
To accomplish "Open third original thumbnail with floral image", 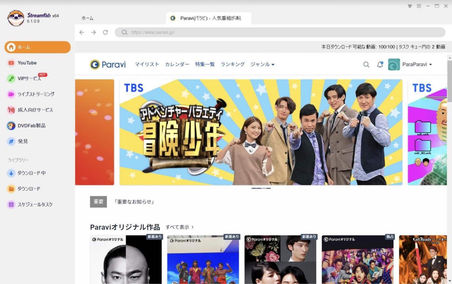I will click(x=280, y=259).
